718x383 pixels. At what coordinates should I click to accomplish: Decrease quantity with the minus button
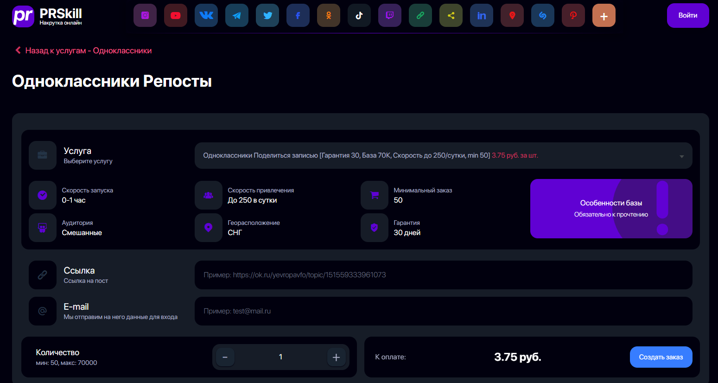(225, 357)
